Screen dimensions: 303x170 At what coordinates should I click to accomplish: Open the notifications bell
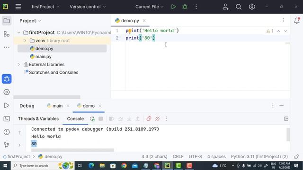click(297, 20)
